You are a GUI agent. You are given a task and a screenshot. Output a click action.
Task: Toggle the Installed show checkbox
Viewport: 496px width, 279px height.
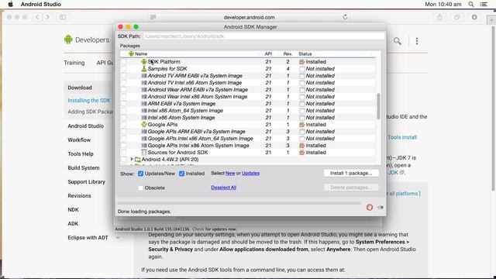point(182,174)
